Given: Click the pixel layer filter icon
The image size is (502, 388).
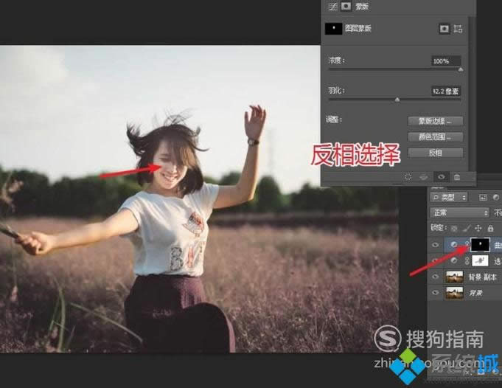Looking at the screenshot, I should (x=483, y=198).
